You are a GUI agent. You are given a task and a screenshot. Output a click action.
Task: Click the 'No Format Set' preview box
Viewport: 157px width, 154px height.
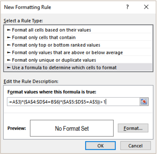pyautogui.click(x=72, y=128)
